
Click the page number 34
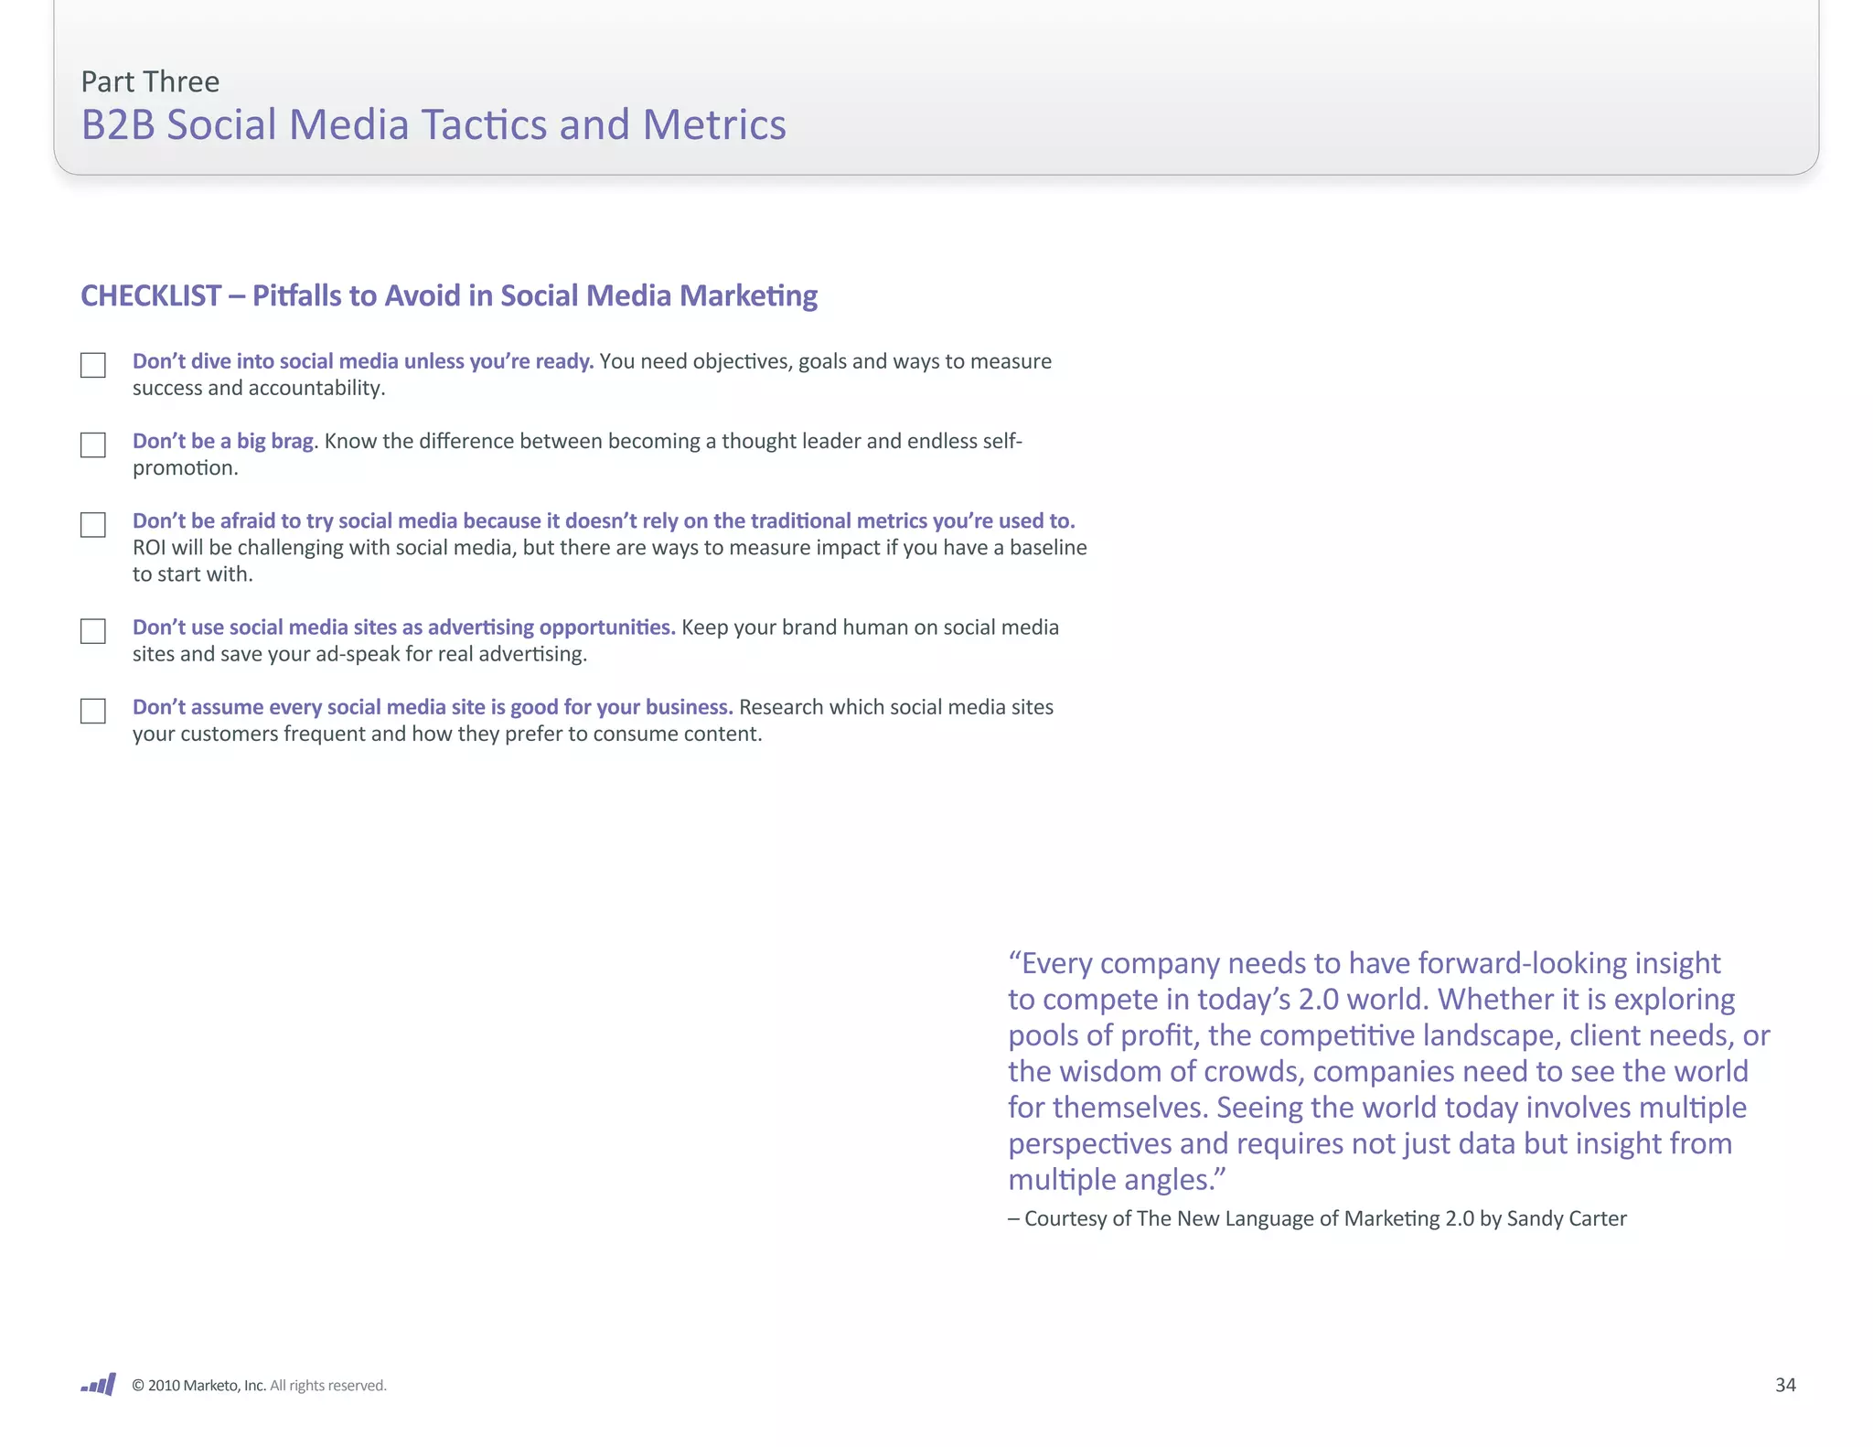1784,1385
